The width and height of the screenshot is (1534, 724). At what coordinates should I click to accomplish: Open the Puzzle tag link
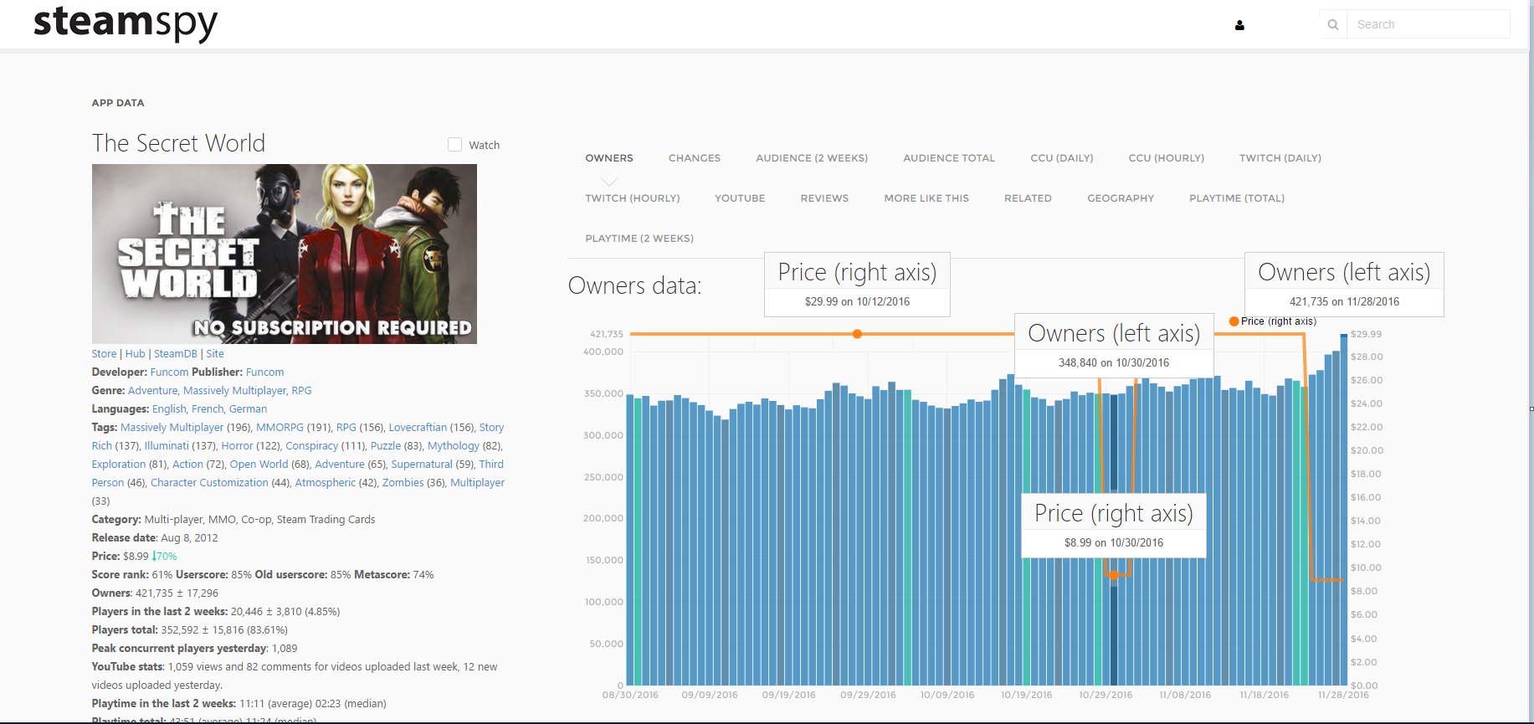pyautogui.click(x=386, y=446)
